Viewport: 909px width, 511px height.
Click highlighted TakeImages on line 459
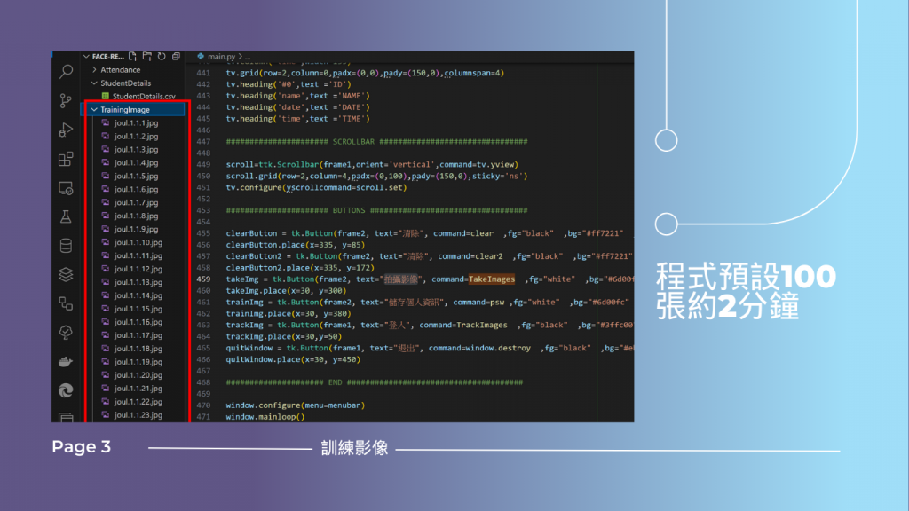[x=492, y=279]
